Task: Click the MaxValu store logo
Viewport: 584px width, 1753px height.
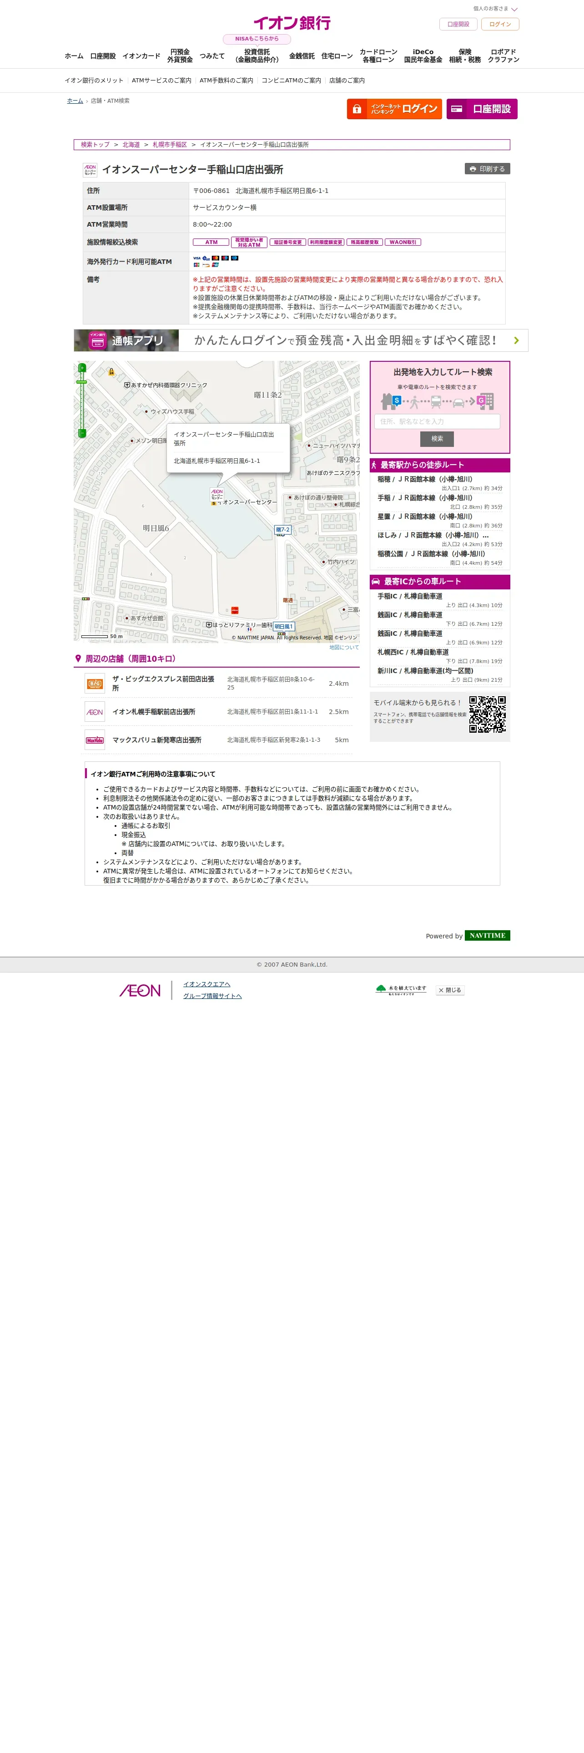Action: 95,740
